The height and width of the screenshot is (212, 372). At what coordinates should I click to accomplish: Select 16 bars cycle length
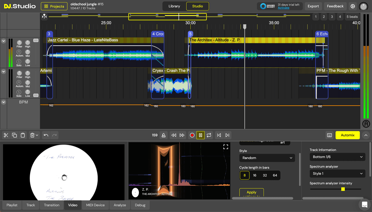pyautogui.click(x=255, y=175)
